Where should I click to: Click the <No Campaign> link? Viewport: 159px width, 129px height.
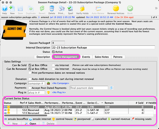(60, 83)
